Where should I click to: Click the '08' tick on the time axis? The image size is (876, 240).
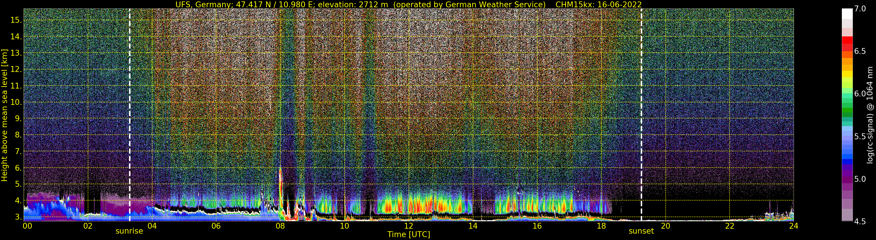click(x=280, y=226)
